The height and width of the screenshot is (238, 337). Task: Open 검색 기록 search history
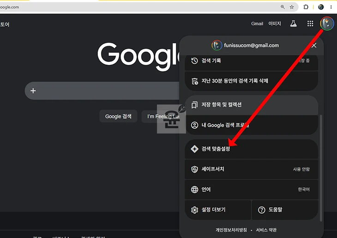tap(251, 62)
